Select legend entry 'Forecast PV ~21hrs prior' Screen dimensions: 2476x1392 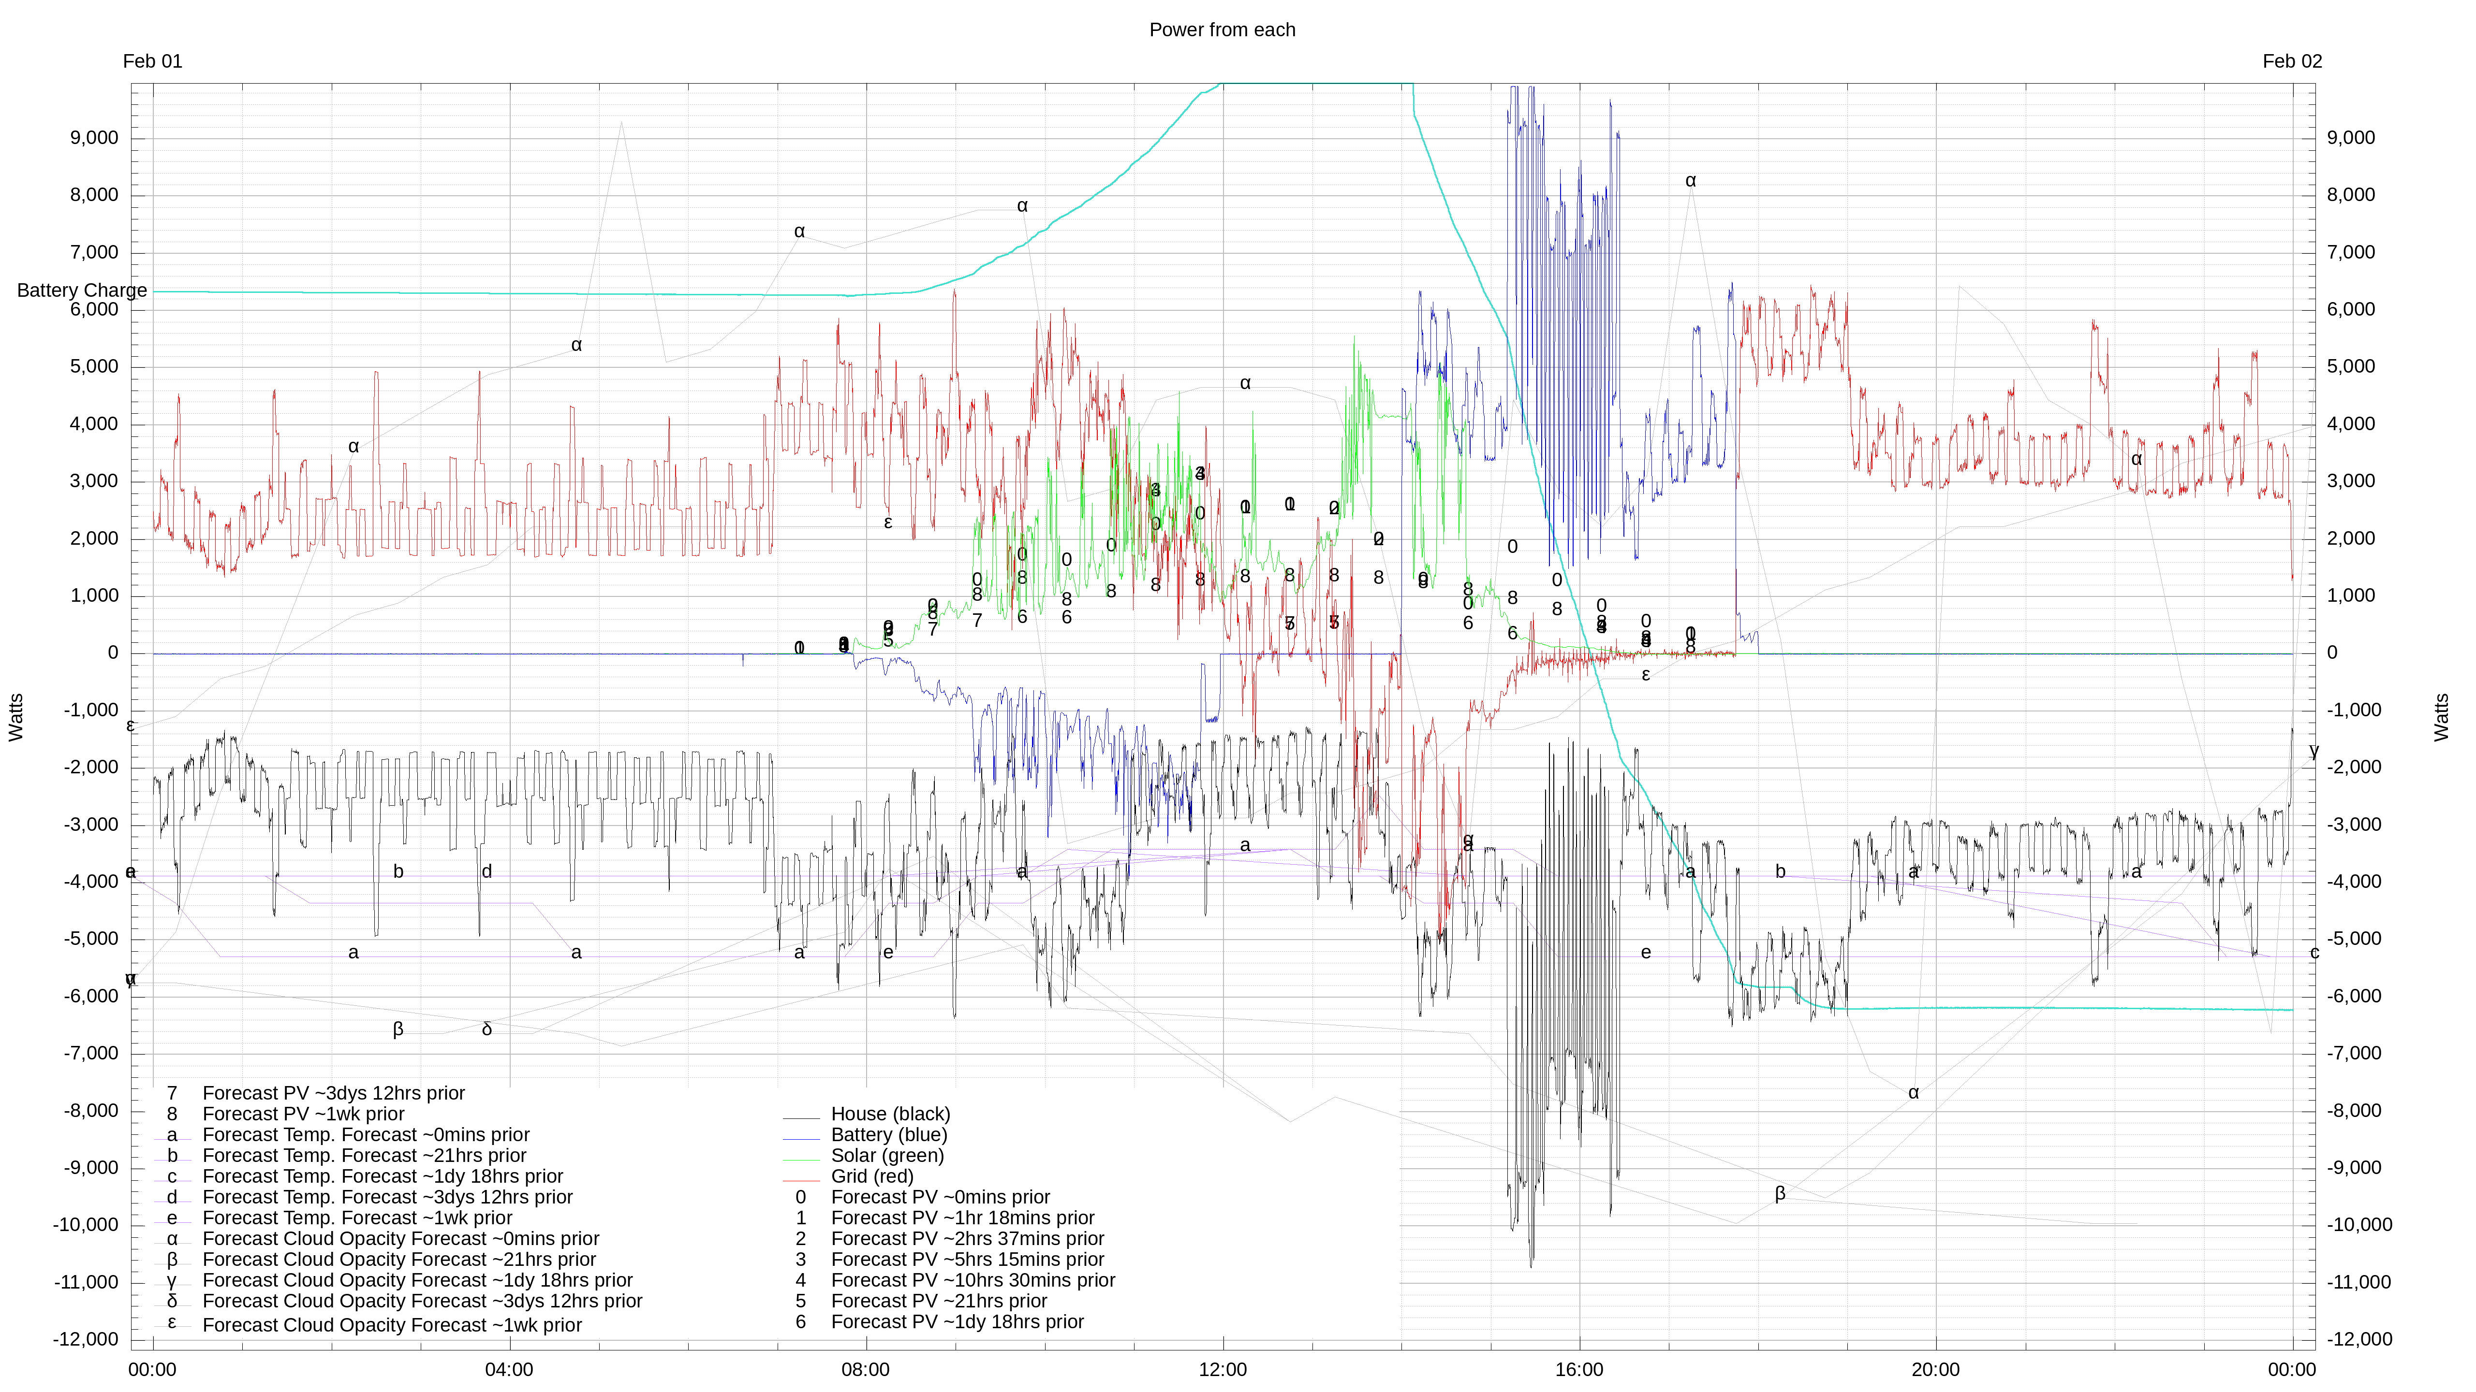(x=939, y=1302)
